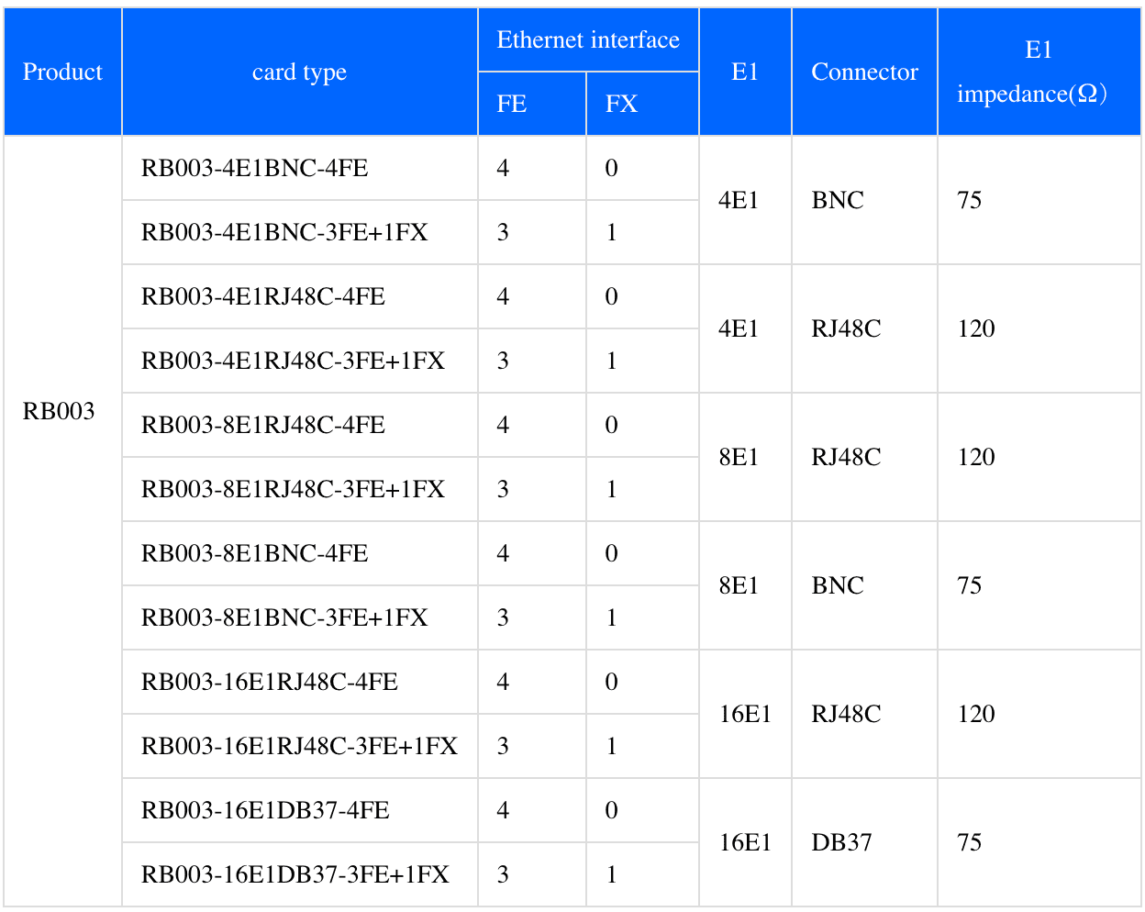1145x912 pixels.
Task: Select the RB003-16E1RJ48C-4FE card type
Action: coord(270,682)
